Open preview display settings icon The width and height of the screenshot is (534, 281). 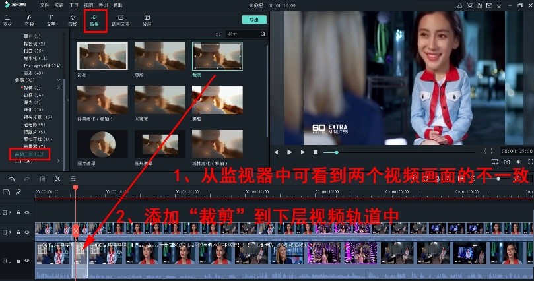tap(495, 162)
